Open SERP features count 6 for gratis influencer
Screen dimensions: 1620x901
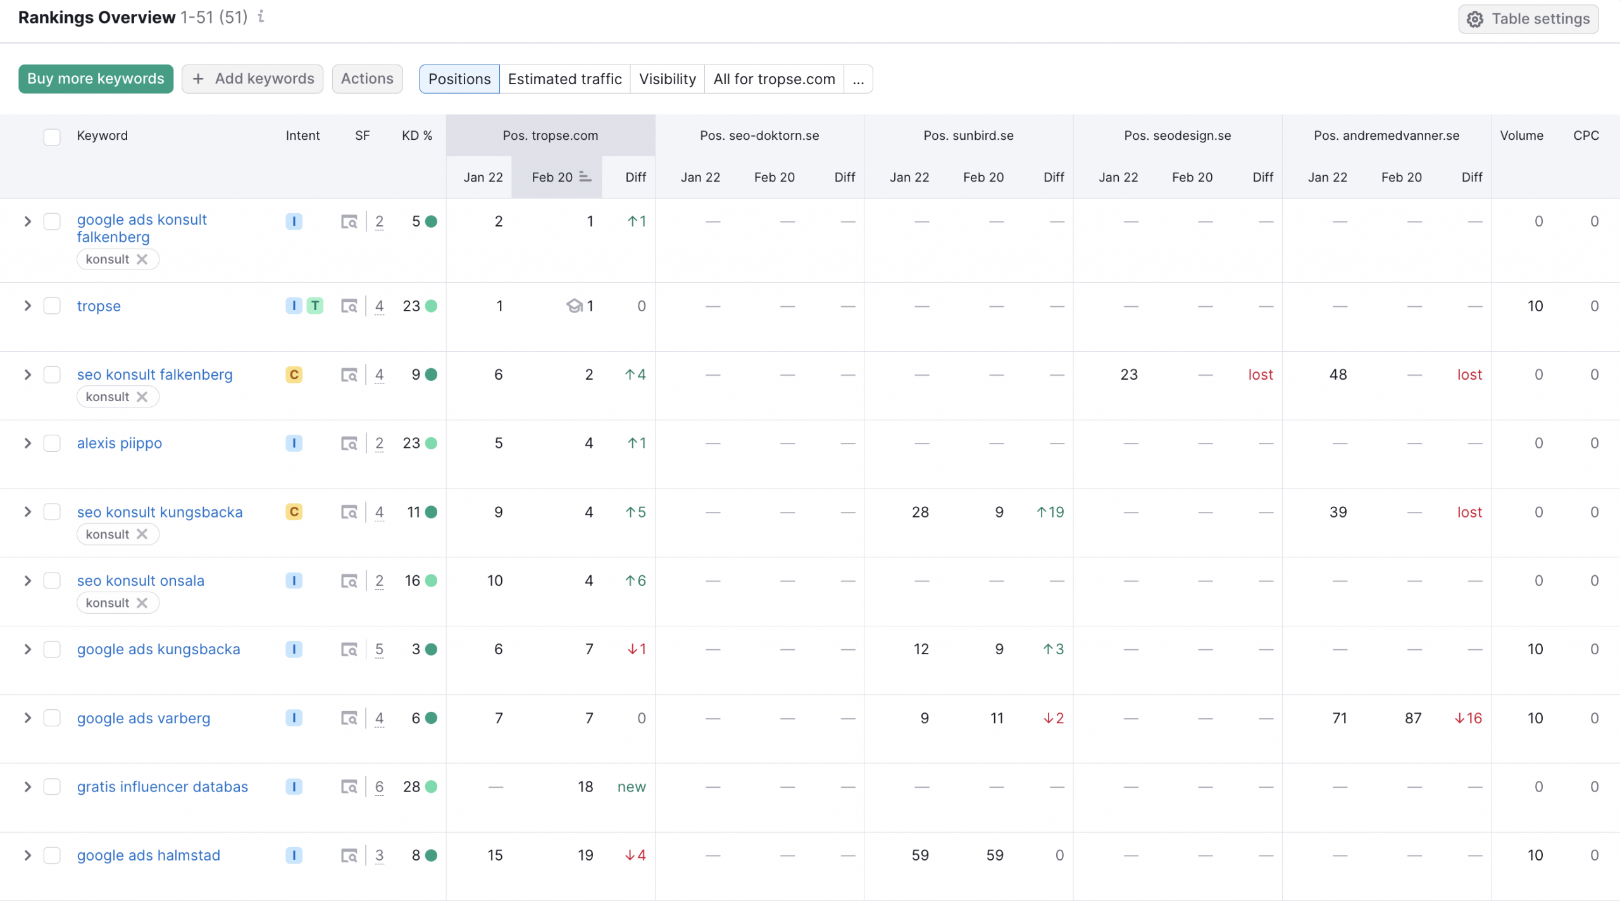coord(380,787)
